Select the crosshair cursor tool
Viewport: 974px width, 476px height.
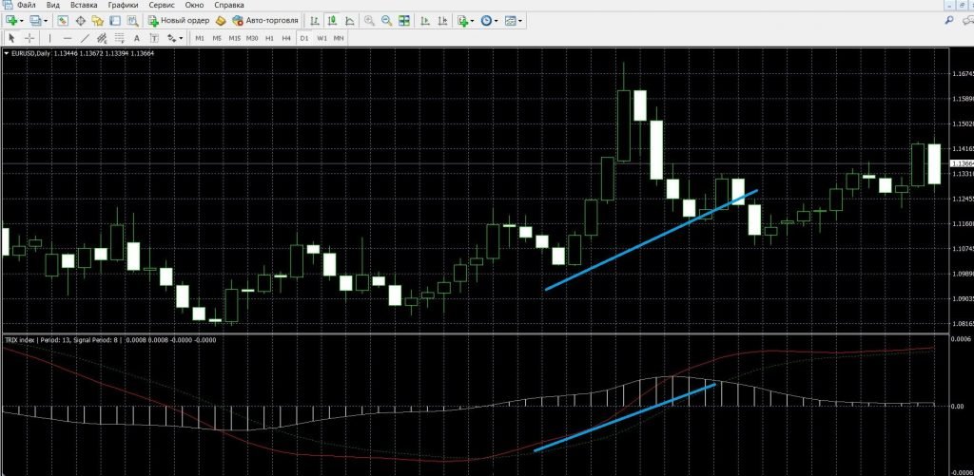coord(29,38)
